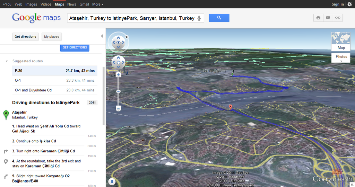355x187 pixels.
Task: Switch to Map view thumbnail
Action: pos(341,42)
